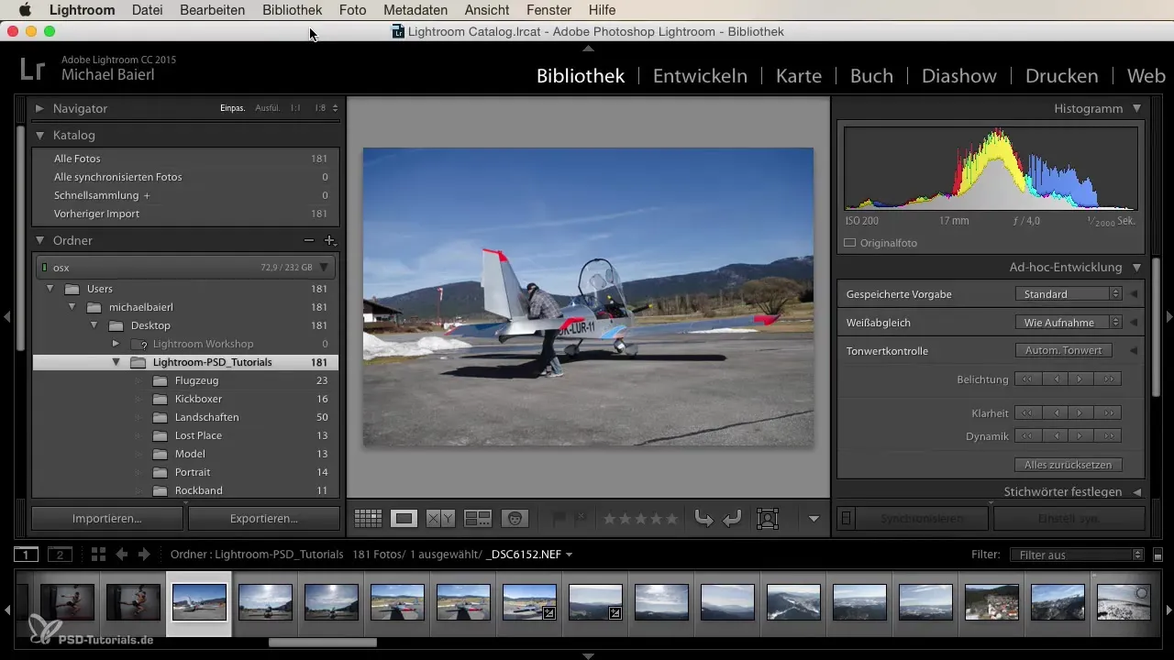The width and height of the screenshot is (1174, 660).
Task: Toggle the Originalfoto checkbox
Action: click(849, 243)
